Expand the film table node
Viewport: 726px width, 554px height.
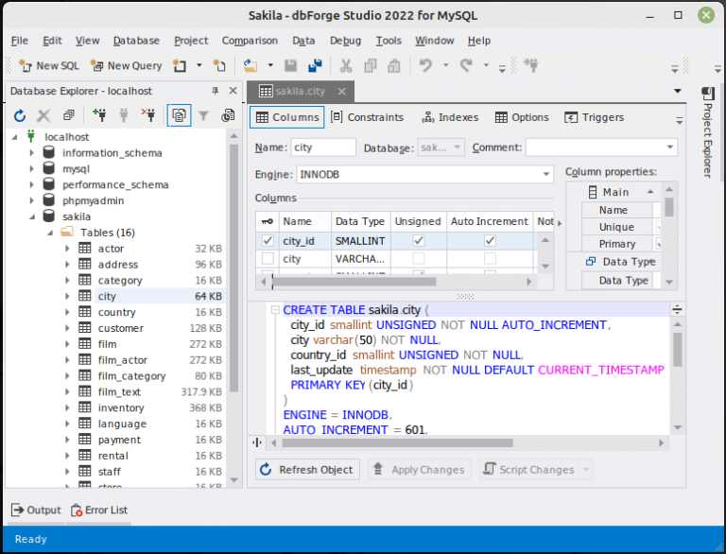pyautogui.click(x=68, y=344)
